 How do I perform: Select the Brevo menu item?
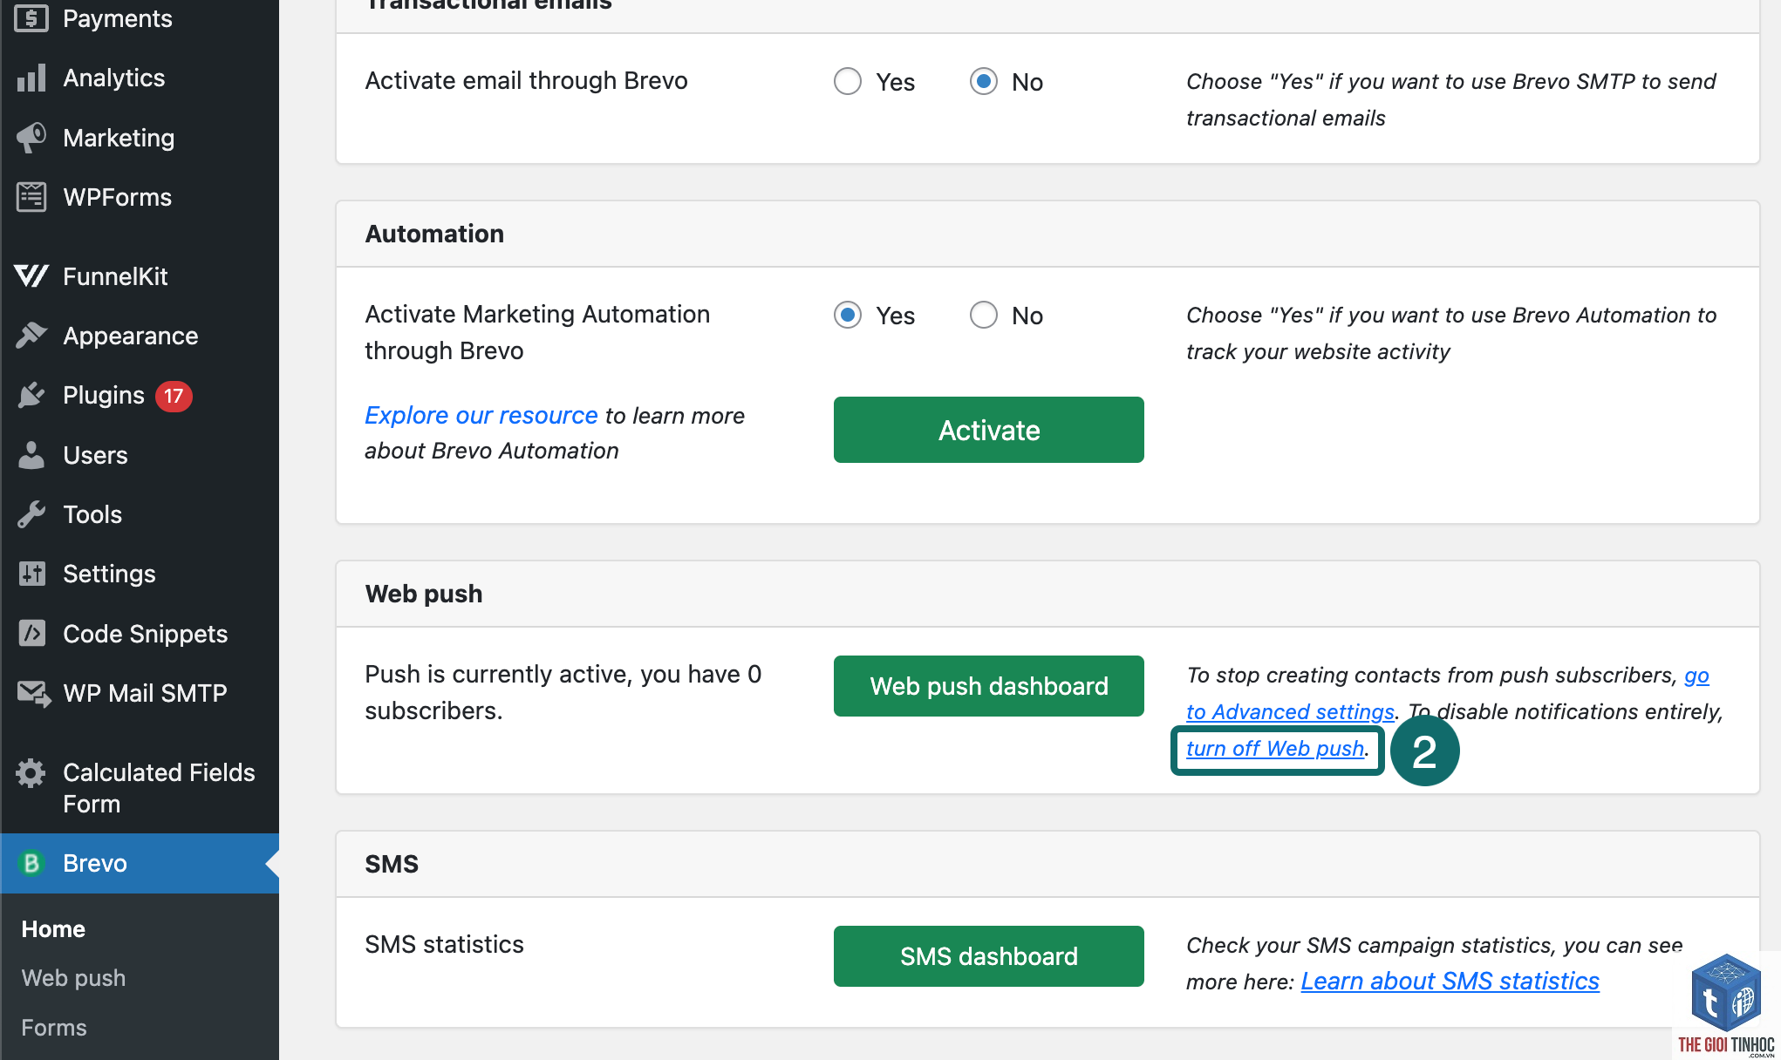point(140,863)
